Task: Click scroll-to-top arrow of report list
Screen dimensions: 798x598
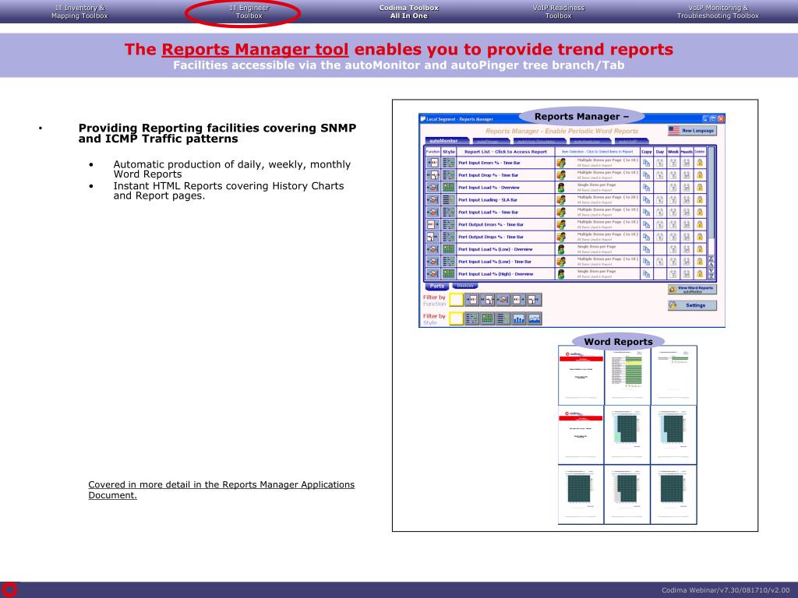Action: click(x=711, y=259)
